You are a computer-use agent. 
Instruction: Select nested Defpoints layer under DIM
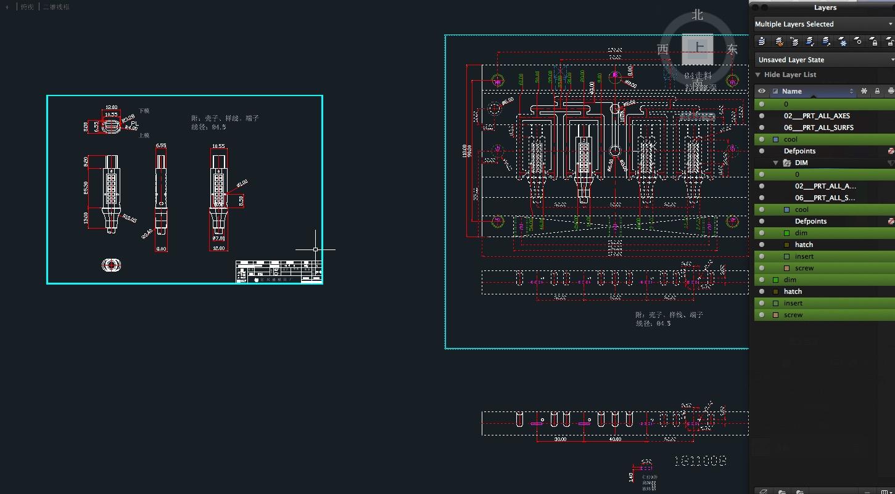(x=810, y=221)
